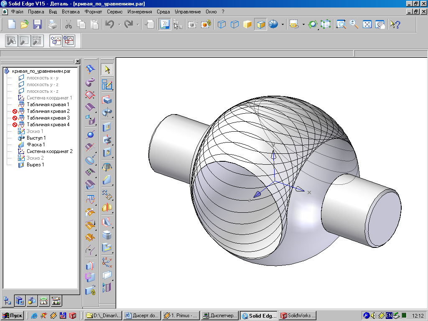Switch to plain Shaded display mode
The image size is (428, 321).
point(247,24)
